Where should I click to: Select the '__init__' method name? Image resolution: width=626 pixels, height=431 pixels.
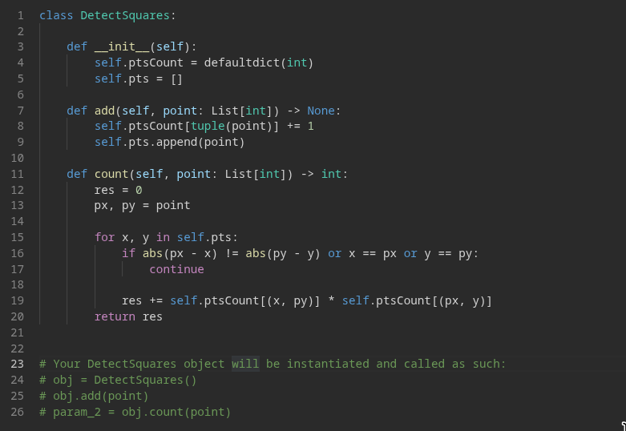coord(122,46)
